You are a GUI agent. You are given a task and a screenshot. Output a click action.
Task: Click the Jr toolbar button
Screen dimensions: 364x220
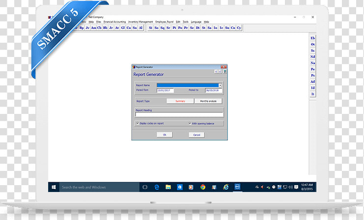point(111,28)
